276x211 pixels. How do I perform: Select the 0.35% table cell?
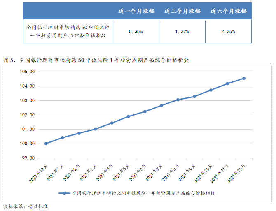(136, 31)
